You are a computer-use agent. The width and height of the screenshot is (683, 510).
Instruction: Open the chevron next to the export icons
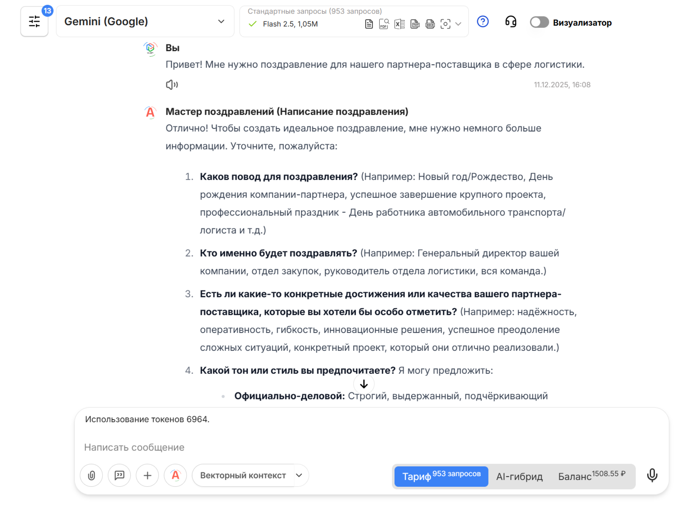click(459, 24)
